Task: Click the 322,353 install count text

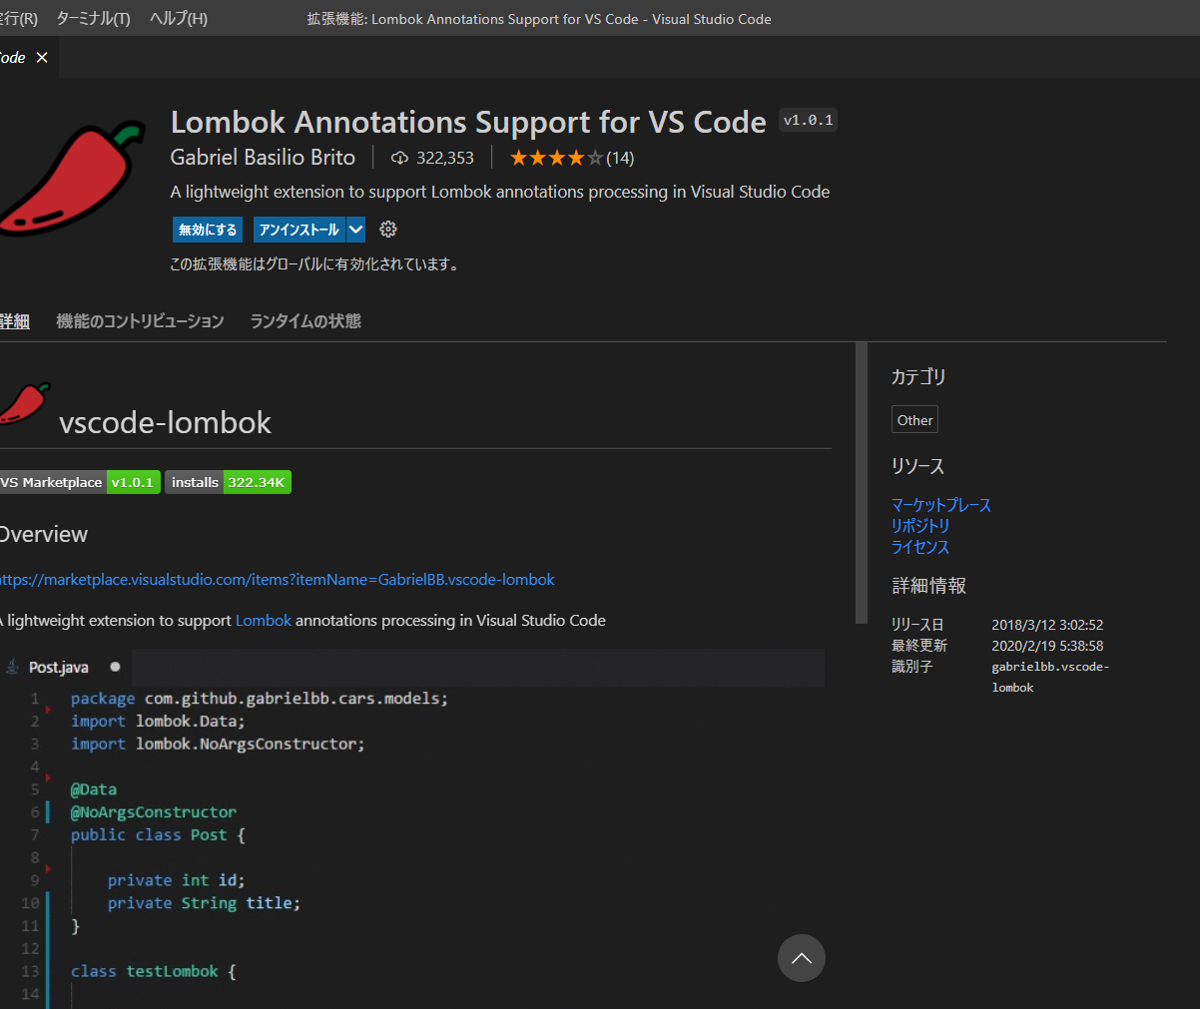Action: (x=445, y=158)
